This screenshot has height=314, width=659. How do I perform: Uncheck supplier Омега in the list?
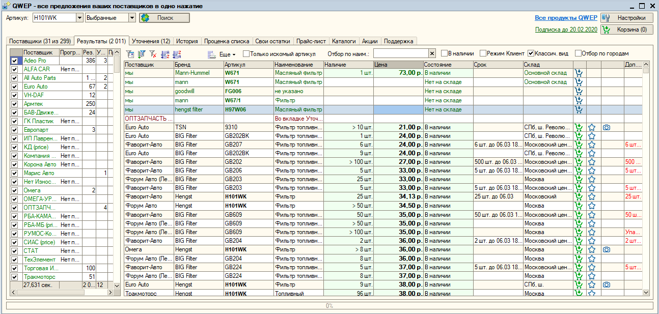tap(14, 190)
